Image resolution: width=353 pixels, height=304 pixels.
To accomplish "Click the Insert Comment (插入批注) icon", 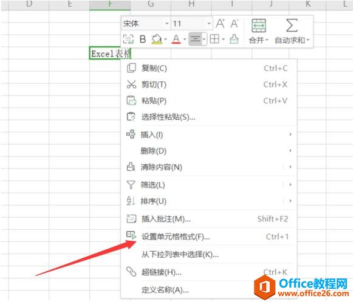I will click(131, 218).
